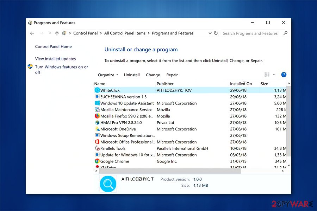Click the Update for Windows 10 icon
Image resolution: width=317 pixels, height=211 pixels.
[97, 155]
